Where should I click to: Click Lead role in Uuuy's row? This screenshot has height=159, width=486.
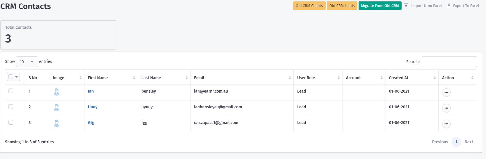coord(302,107)
